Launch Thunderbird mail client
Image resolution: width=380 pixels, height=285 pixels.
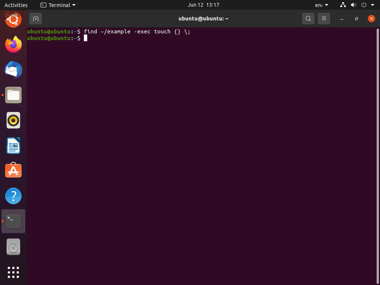(x=13, y=70)
